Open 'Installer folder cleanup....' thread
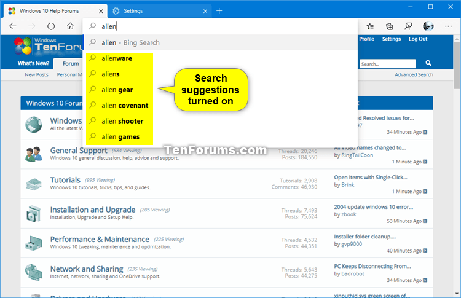 click(365, 237)
